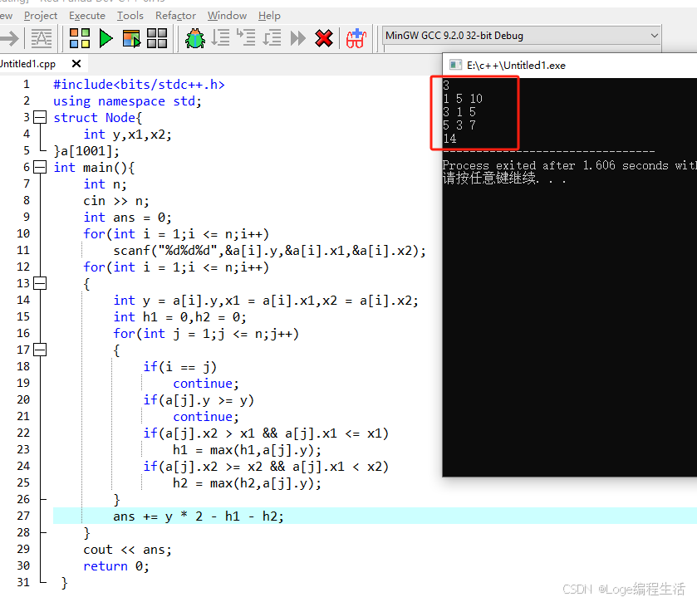Click the '请按任意键继续' console prompt

point(490,179)
